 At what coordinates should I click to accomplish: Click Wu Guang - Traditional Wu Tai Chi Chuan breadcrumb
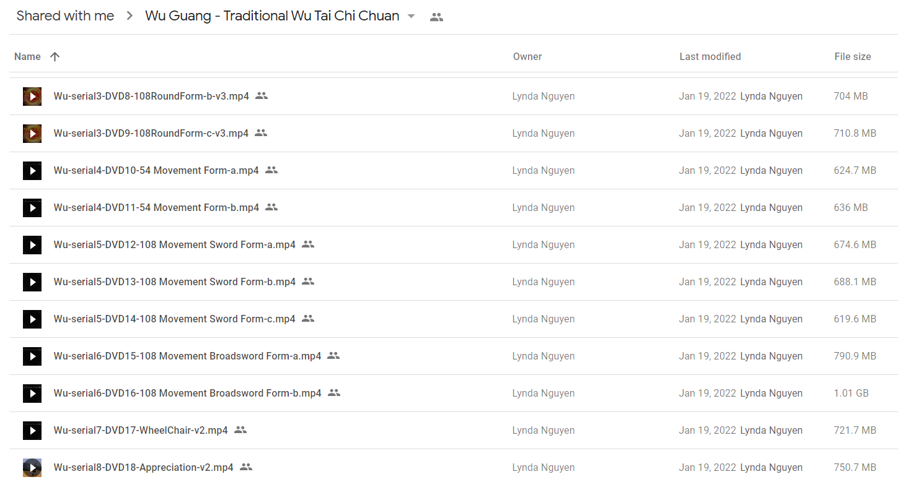tap(272, 16)
